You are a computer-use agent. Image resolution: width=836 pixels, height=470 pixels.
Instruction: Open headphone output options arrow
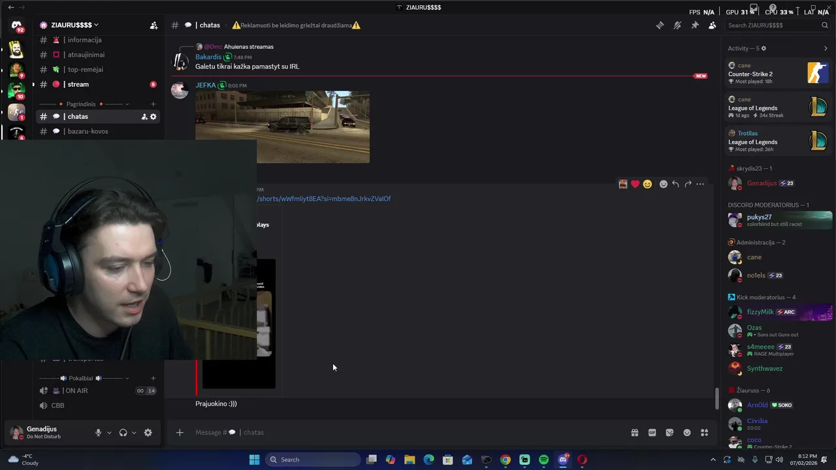(134, 433)
